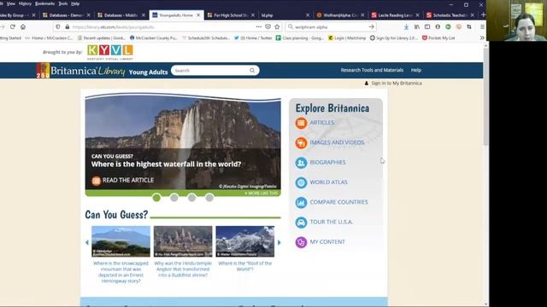Switch to the Wolfram|Alpha tab
The width and height of the screenshot is (547, 307).
tap(340, 15)
